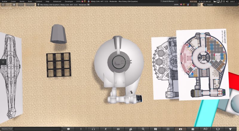Image resolution: width=239 pixels, height=131 pixels.
Task: Click the 8:50:55 AM SLT clock
Action: [205, 1]
